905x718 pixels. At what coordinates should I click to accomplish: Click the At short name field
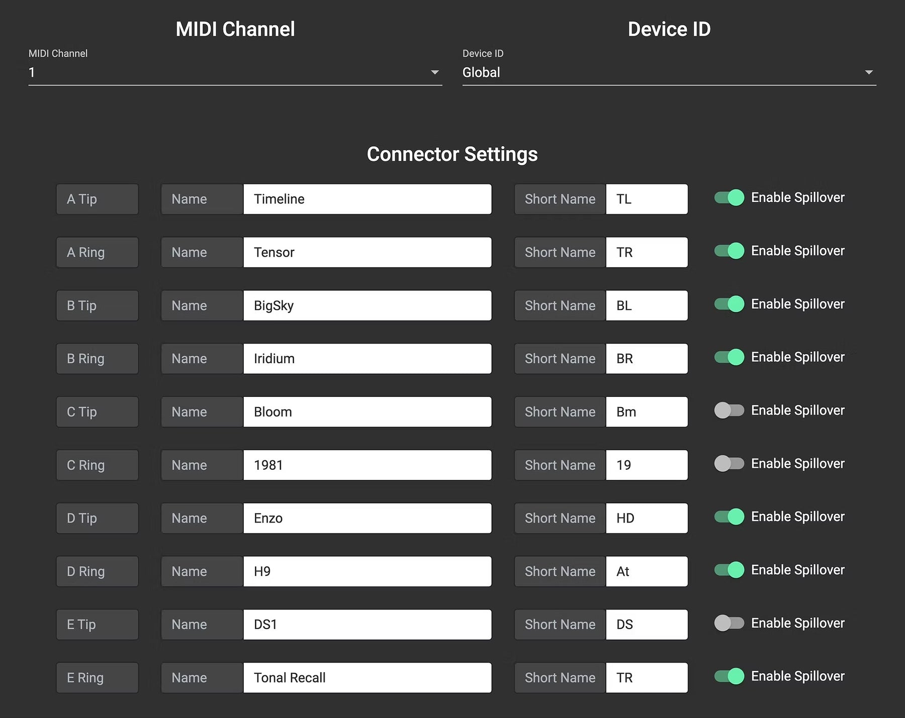tap(647, 571)
